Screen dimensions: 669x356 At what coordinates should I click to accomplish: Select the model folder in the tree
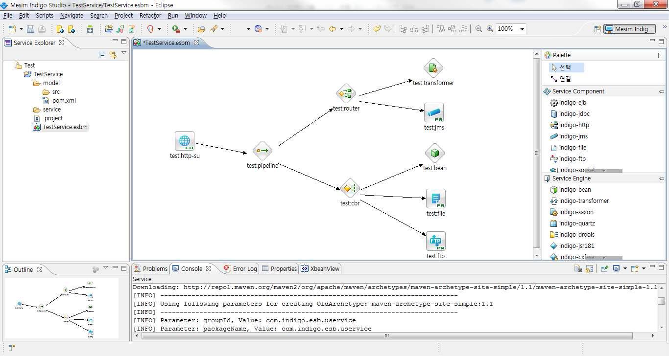pos(47,83)
